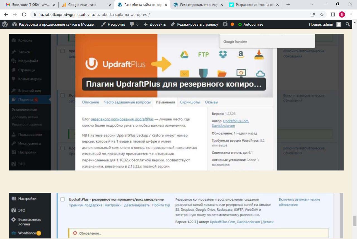The height and width of the screenshot is (239, 357).
Task: Switch to the Редактировать страницу browser tab
Action: pyautogui.click(x=197, y=5)
